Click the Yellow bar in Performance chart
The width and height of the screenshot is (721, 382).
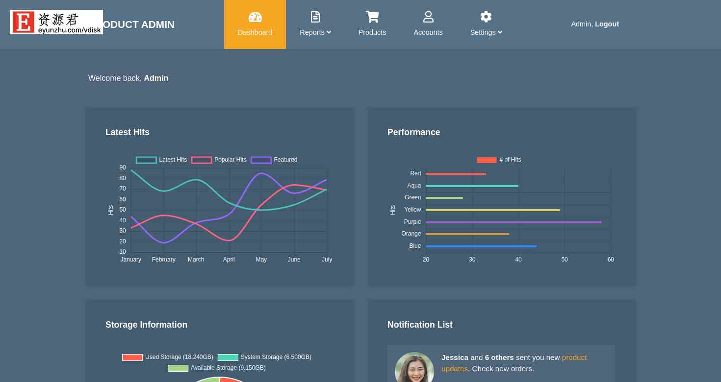(x=493, y=210)
